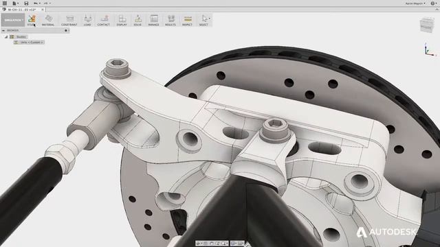Click the Fit view icon

pyautogui.click(x=223, y=243)
